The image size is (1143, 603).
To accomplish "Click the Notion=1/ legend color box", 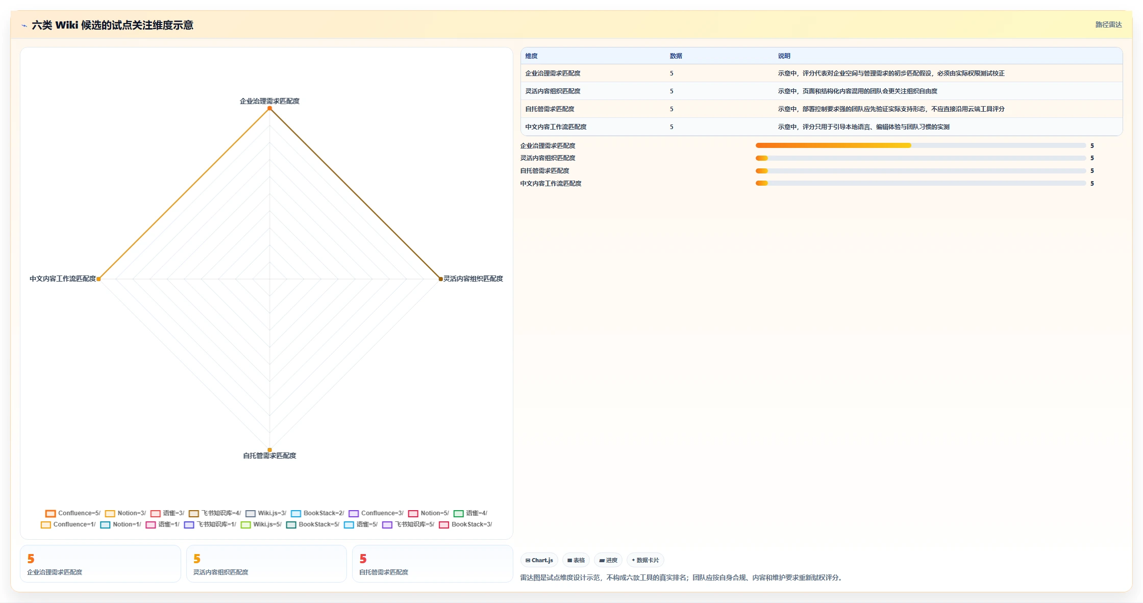I will (105, 524).
